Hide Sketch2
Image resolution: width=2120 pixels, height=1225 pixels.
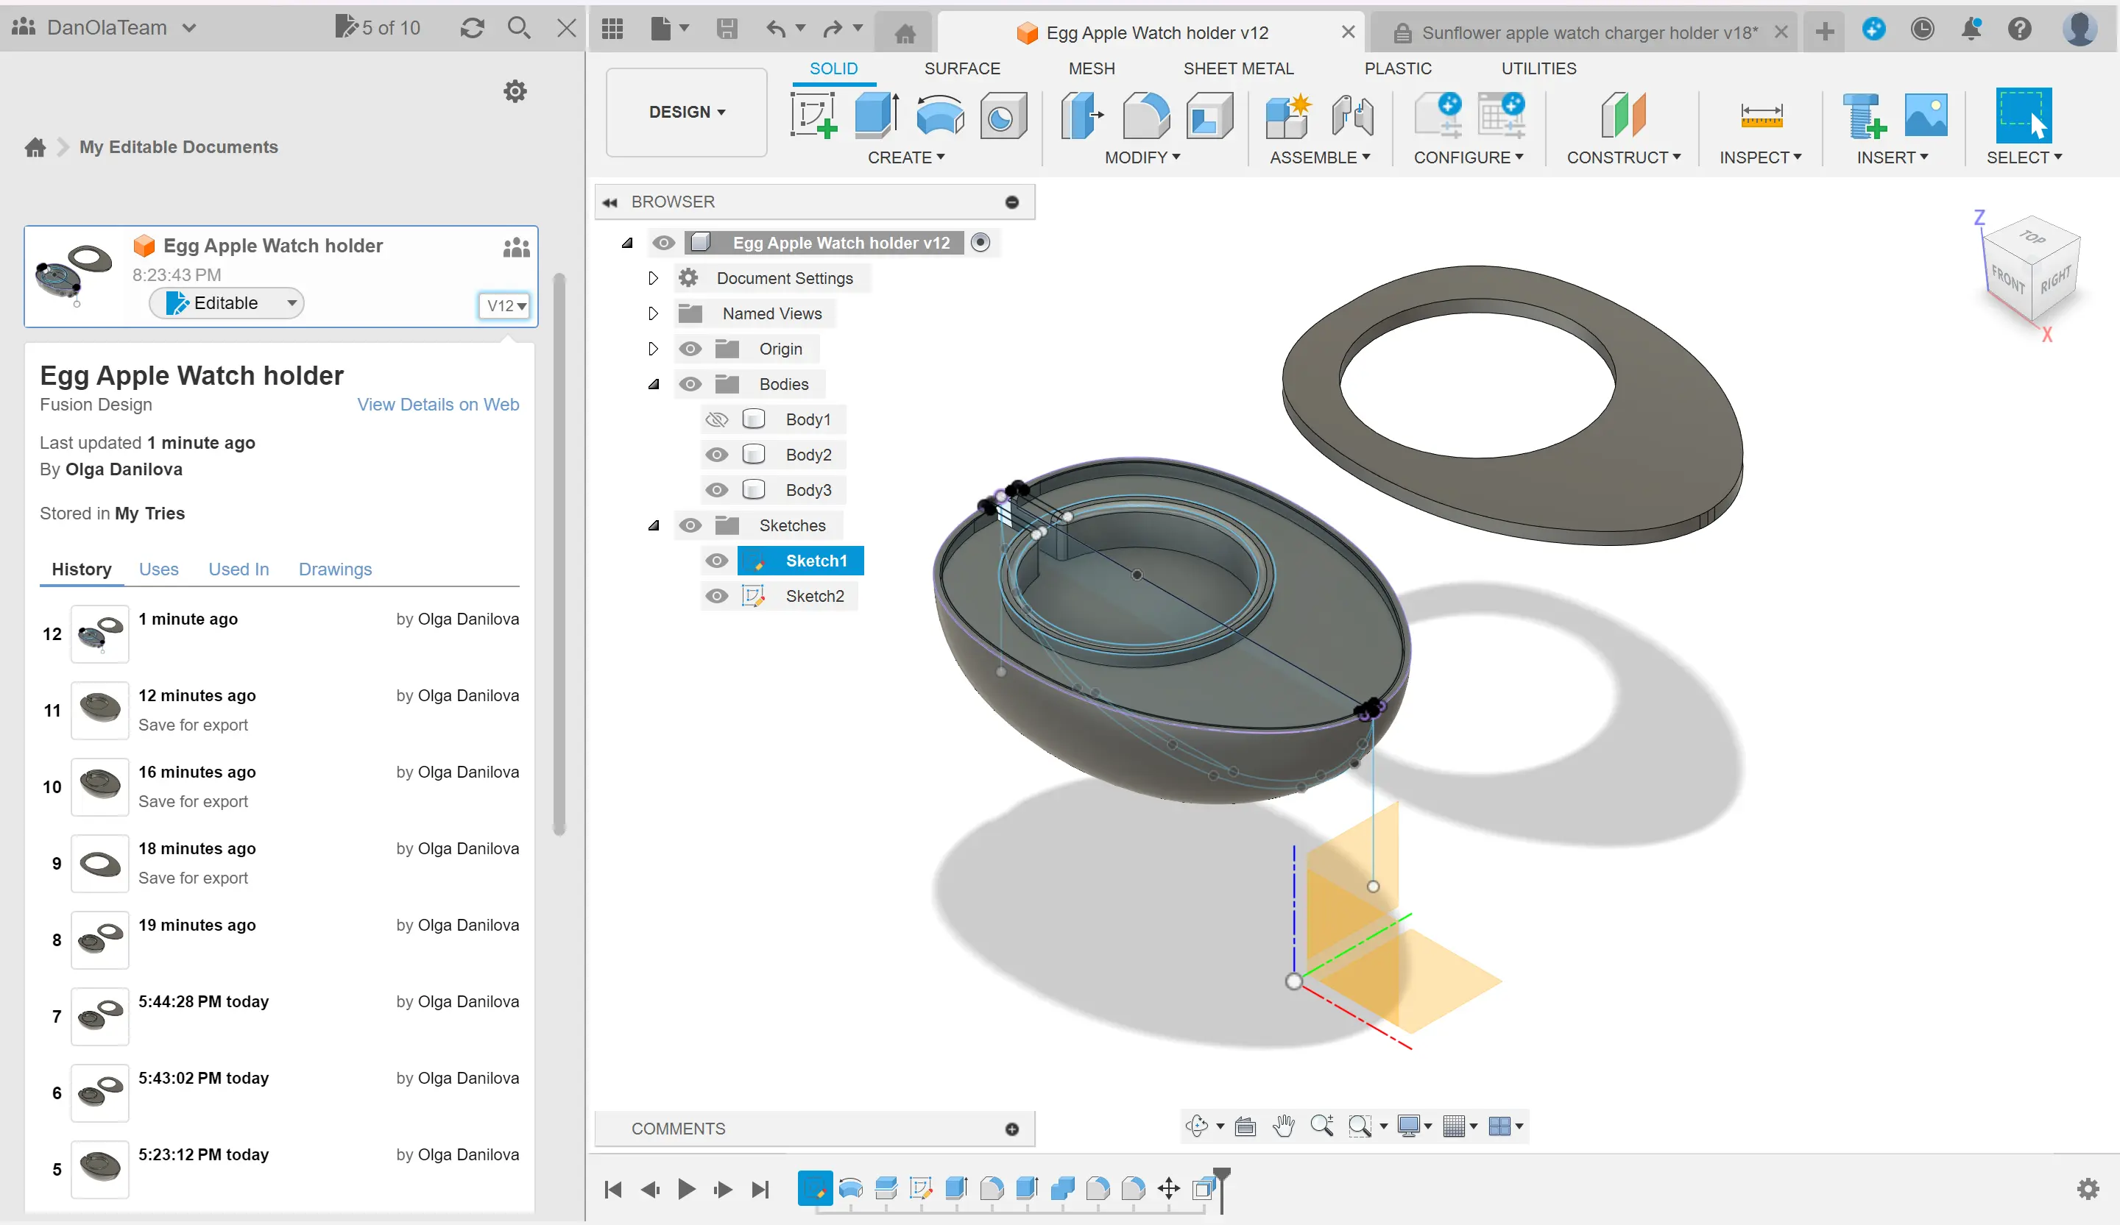click(717, 596)
